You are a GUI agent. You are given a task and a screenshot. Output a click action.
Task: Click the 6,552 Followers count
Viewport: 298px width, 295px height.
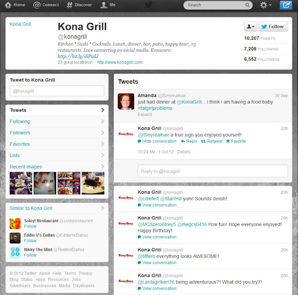262,59
